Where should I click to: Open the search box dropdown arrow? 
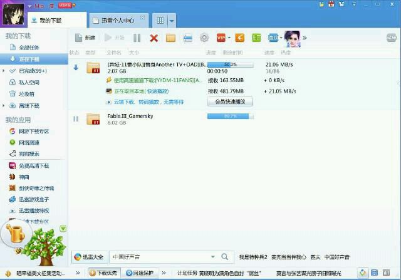[213, 257]
